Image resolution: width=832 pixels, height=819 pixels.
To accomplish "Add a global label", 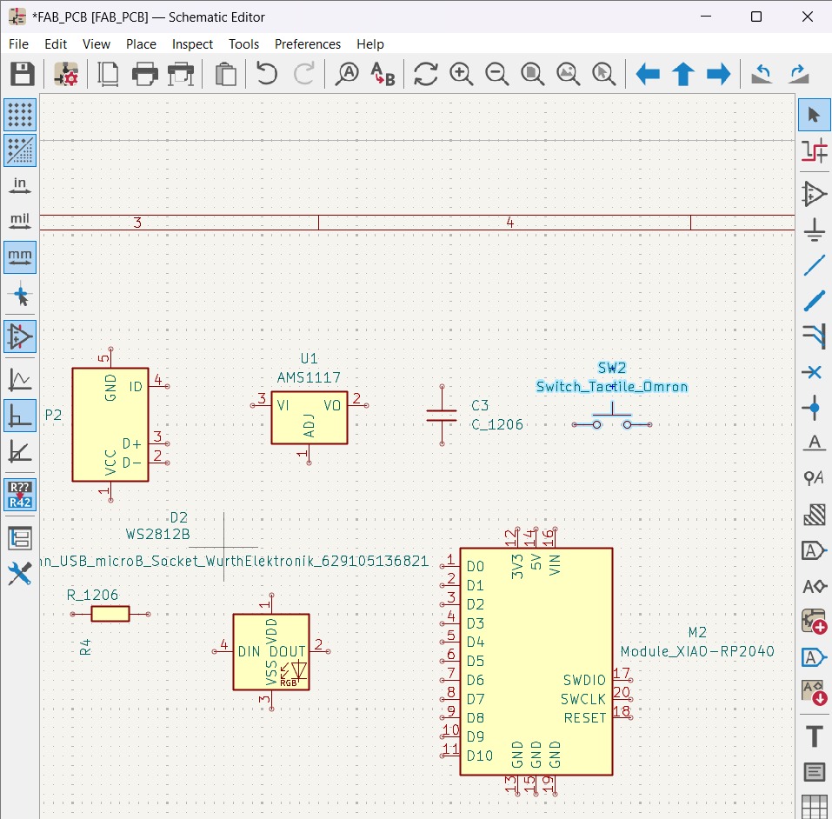I will tap(814, 550).
